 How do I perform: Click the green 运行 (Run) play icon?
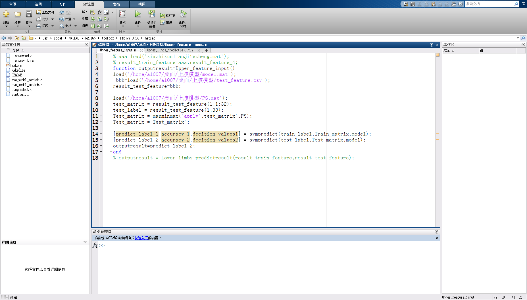click(x=138, y=14)
